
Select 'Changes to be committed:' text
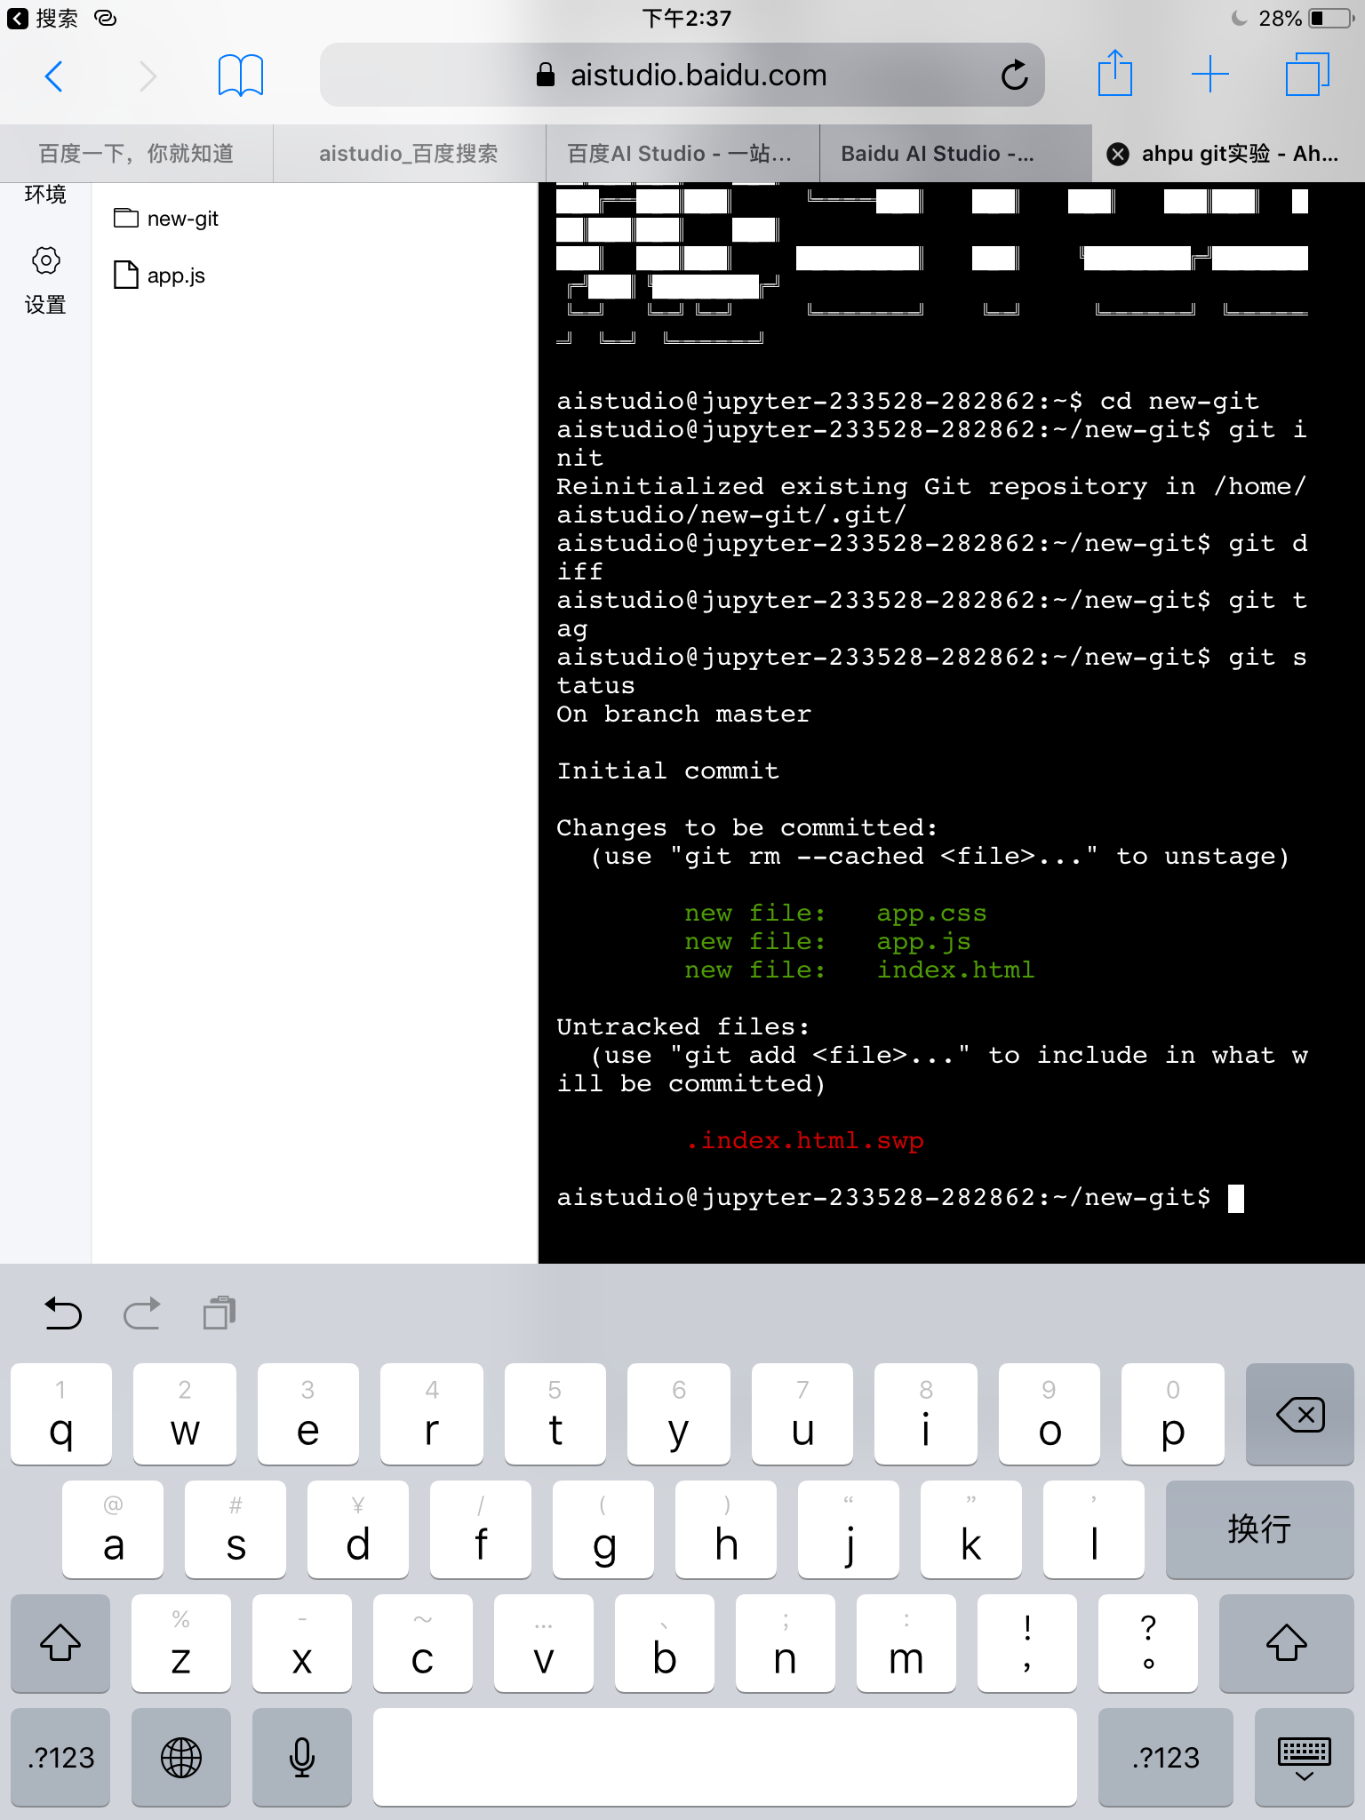pyautogui.click(x=746, y=828)
